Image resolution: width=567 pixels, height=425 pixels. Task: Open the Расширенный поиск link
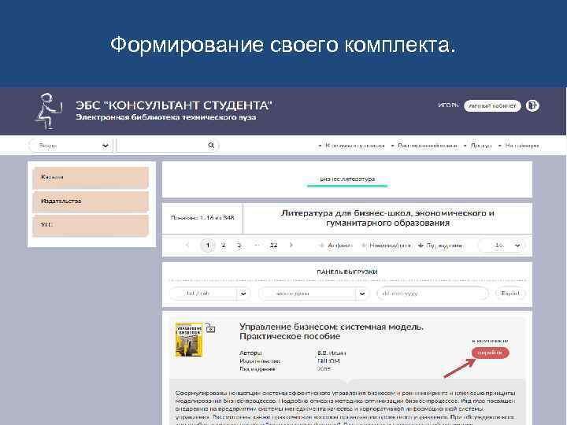[428, 146]
